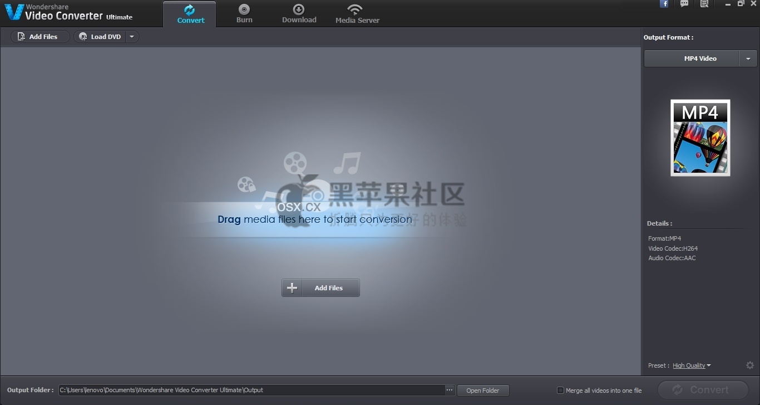Screen dimensions: 760x405
Task: Click the output folder path field
Action: click(251, 390)
